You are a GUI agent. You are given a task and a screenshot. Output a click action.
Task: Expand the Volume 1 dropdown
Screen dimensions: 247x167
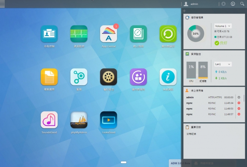pos(223,26)
